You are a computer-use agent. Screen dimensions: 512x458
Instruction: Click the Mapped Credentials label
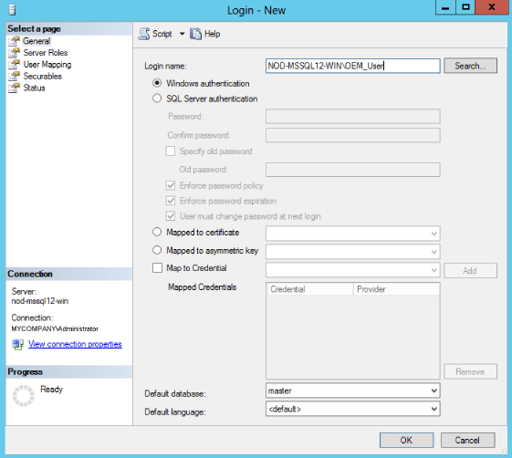pos(202,287)
